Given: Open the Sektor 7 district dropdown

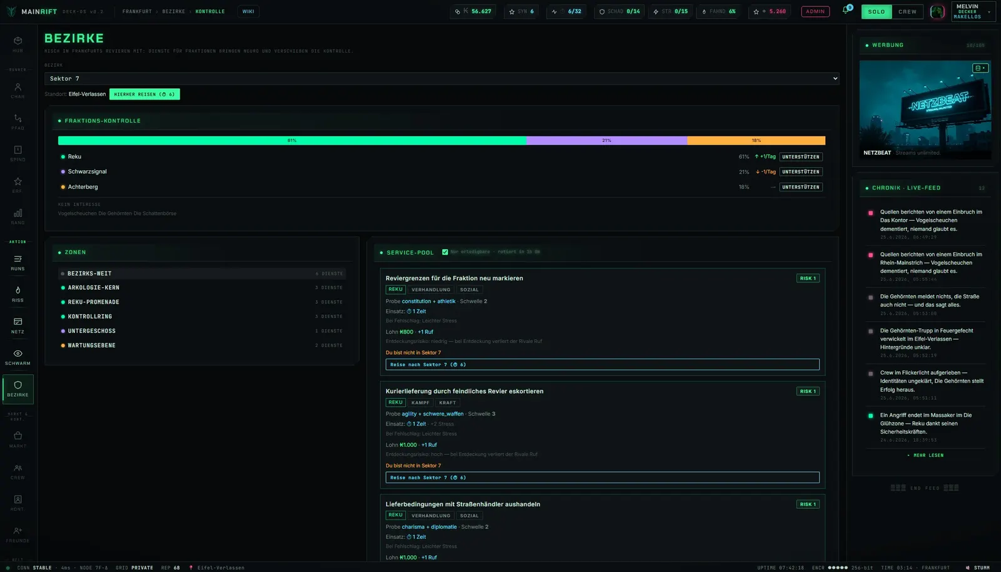Looking at the screenshot, I should [x=442, y=78].
